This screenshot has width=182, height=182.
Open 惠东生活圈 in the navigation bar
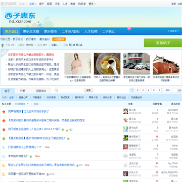click(x=31, y=31)
